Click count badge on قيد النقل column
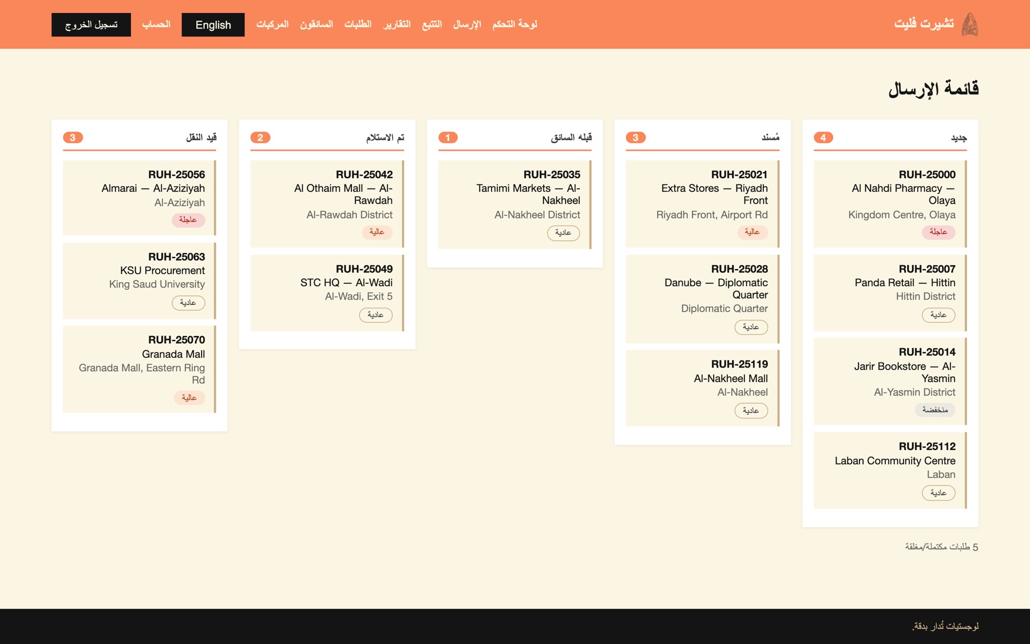Viewport: 1030px width, 644px height. pos(73,137)
